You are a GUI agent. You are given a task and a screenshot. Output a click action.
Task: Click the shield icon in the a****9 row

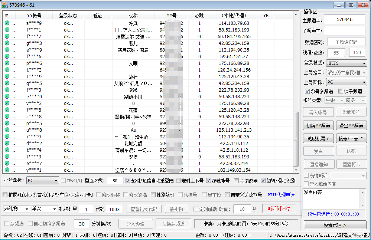(7, 23)
